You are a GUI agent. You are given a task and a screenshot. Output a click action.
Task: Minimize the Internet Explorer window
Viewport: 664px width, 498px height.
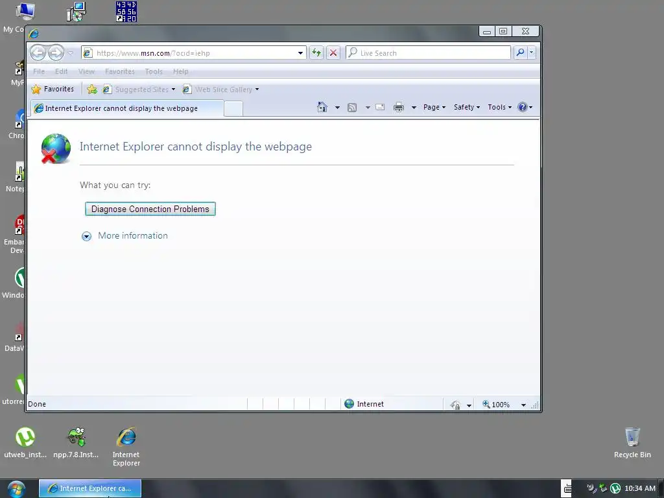click(487, 31)
